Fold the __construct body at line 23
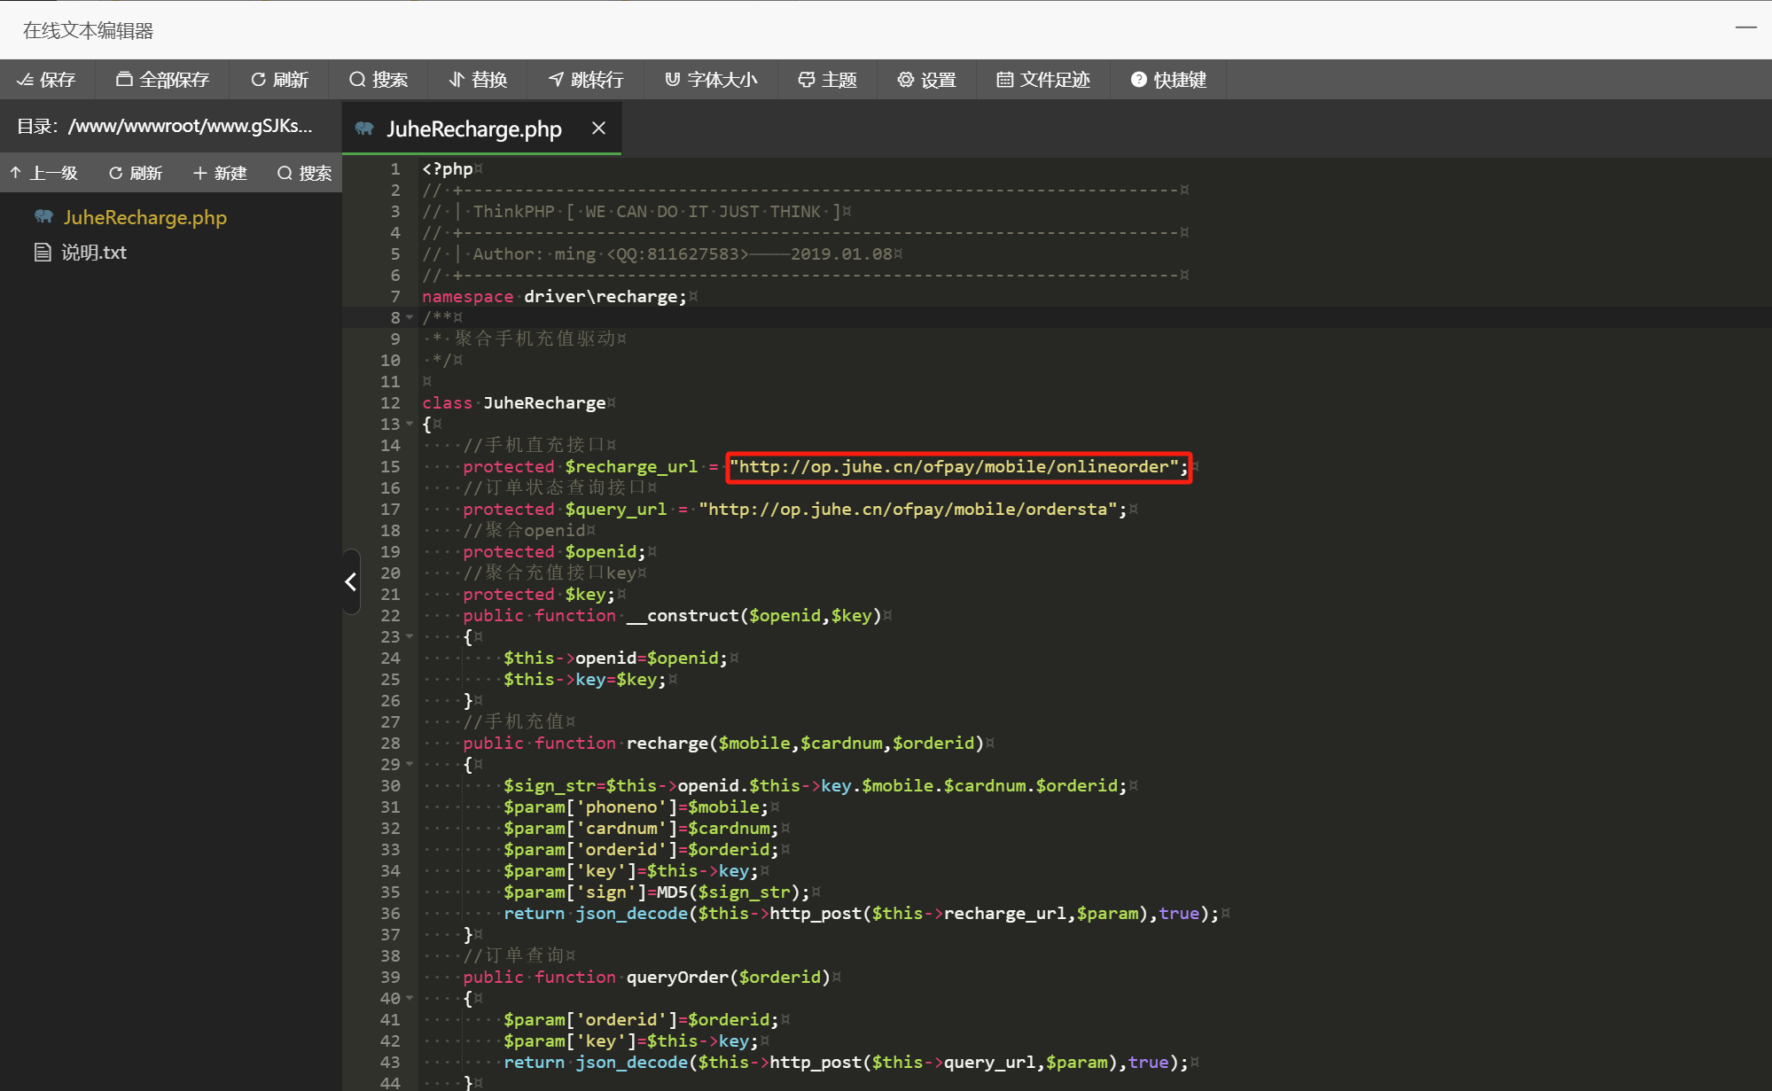Screen dimensions: 1772x1091 click(410, 636)
